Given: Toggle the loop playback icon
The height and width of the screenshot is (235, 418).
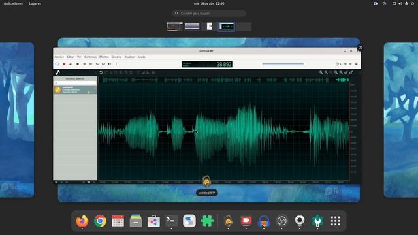Looking at the screenshot, I should tap(97, 64).
